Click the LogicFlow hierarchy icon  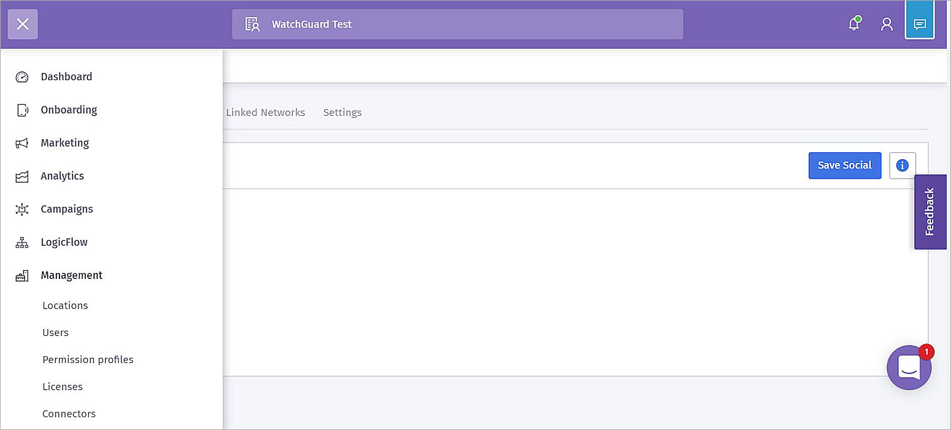(x=22, y=243)
